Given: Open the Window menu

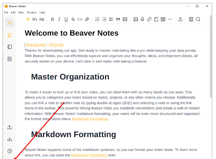Looking at the screenshot, I should point(31,12).
